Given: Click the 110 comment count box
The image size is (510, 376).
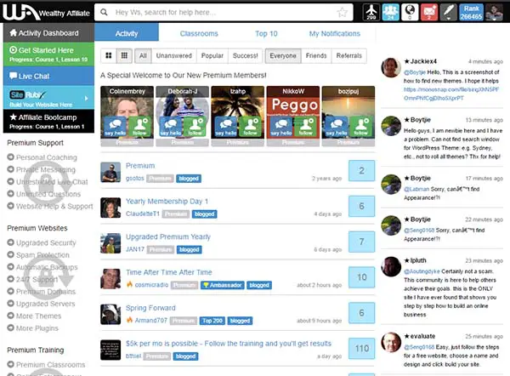Looking at the screenshot, I should (362, 349).
